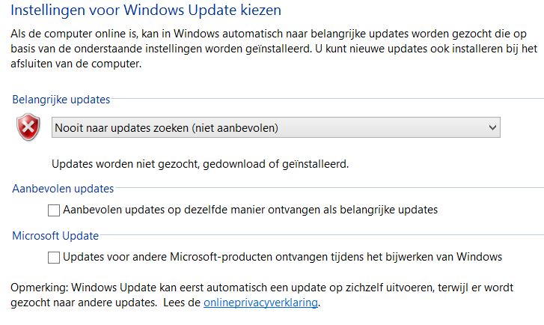
Task: Click the 'Aanbevolen updates' group heading
Action: (x=63, y=189)
